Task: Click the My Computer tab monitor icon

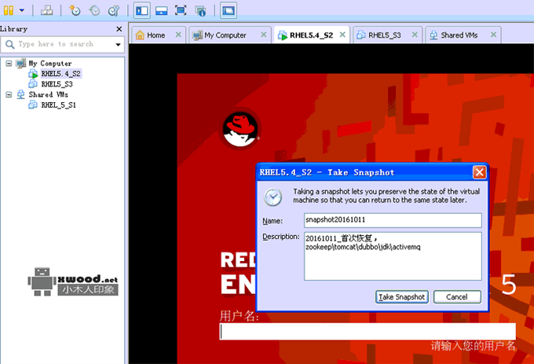Action: 197,35
